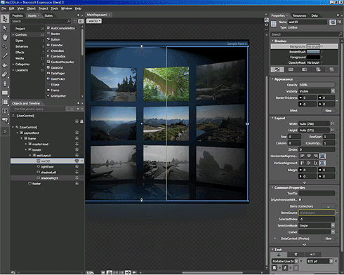Activate the Zoom magnifier tool

[5, 46]
